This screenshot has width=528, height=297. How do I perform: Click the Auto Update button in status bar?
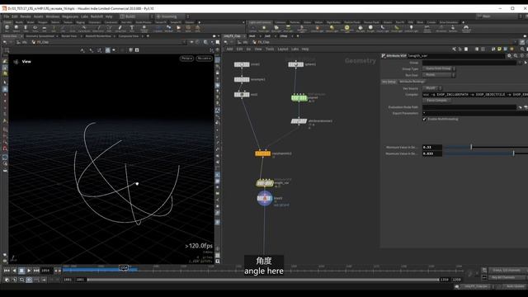[x=515, y=286]
